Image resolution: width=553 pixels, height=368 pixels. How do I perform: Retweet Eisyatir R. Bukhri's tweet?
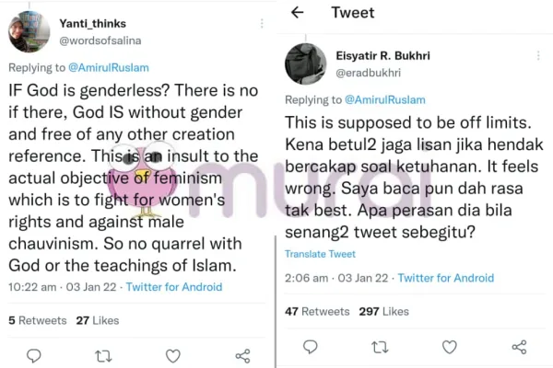(x=380, y=347)
